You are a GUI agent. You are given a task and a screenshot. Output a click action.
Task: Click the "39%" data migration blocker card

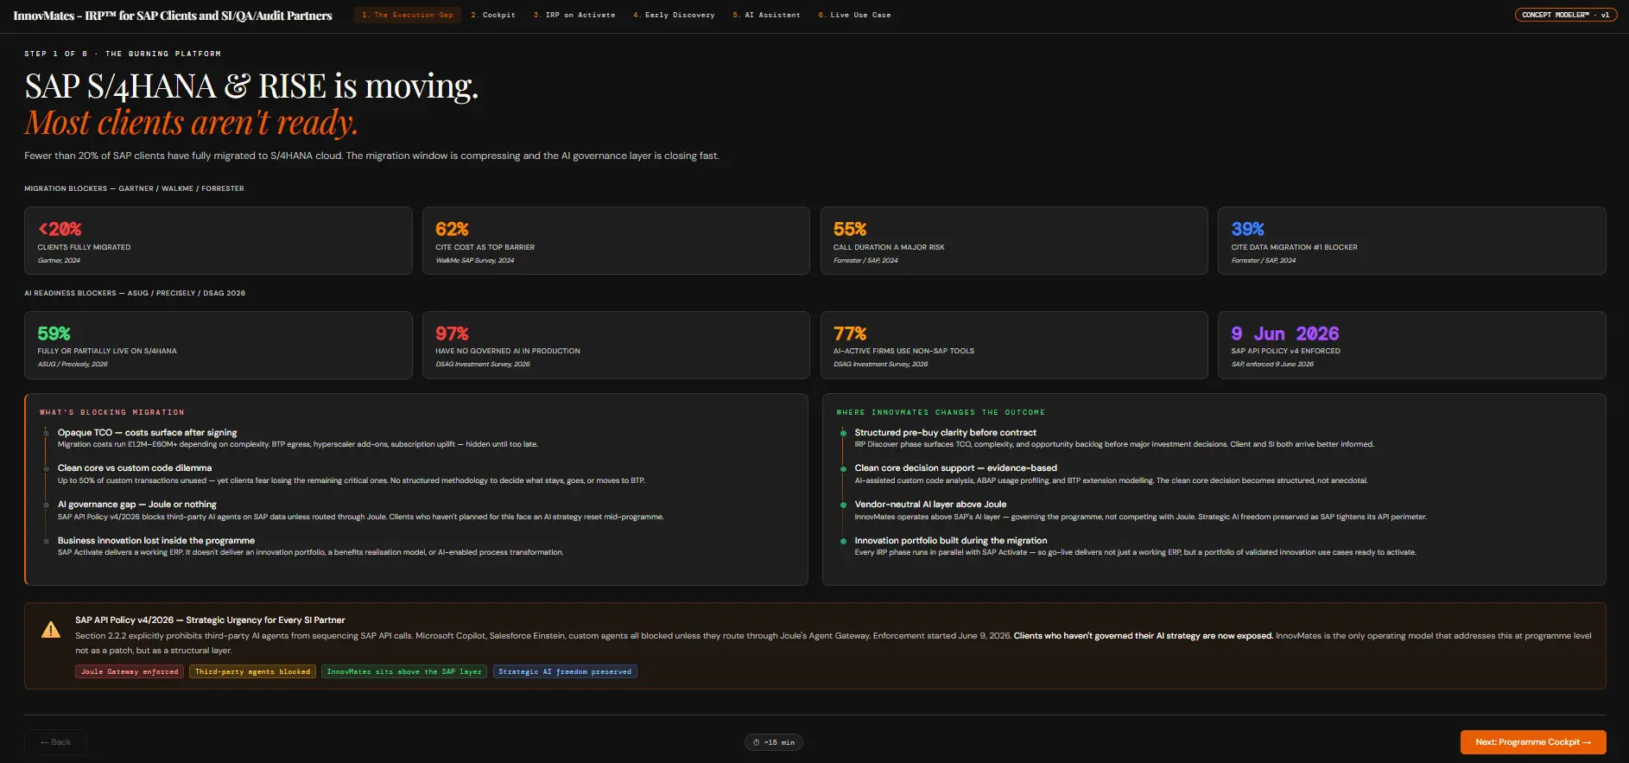tap(1412, 240)
